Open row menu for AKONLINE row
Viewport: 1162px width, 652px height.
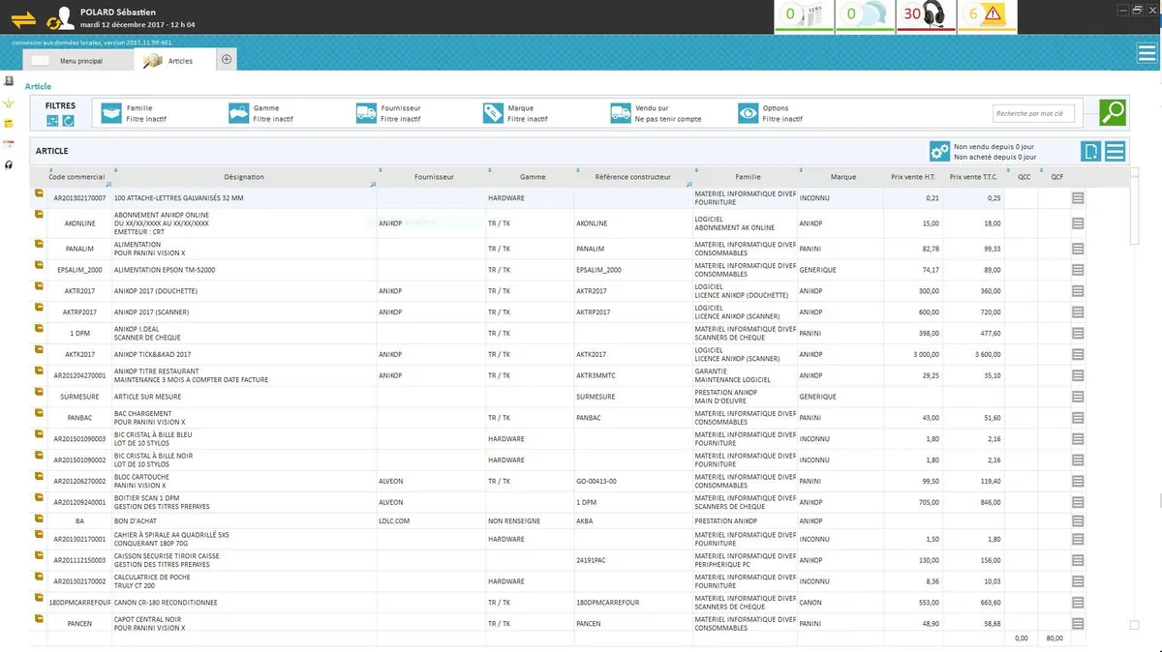(x=1078, y=222)
